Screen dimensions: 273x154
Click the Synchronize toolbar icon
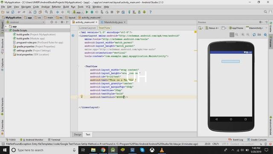tap(13, 12)
